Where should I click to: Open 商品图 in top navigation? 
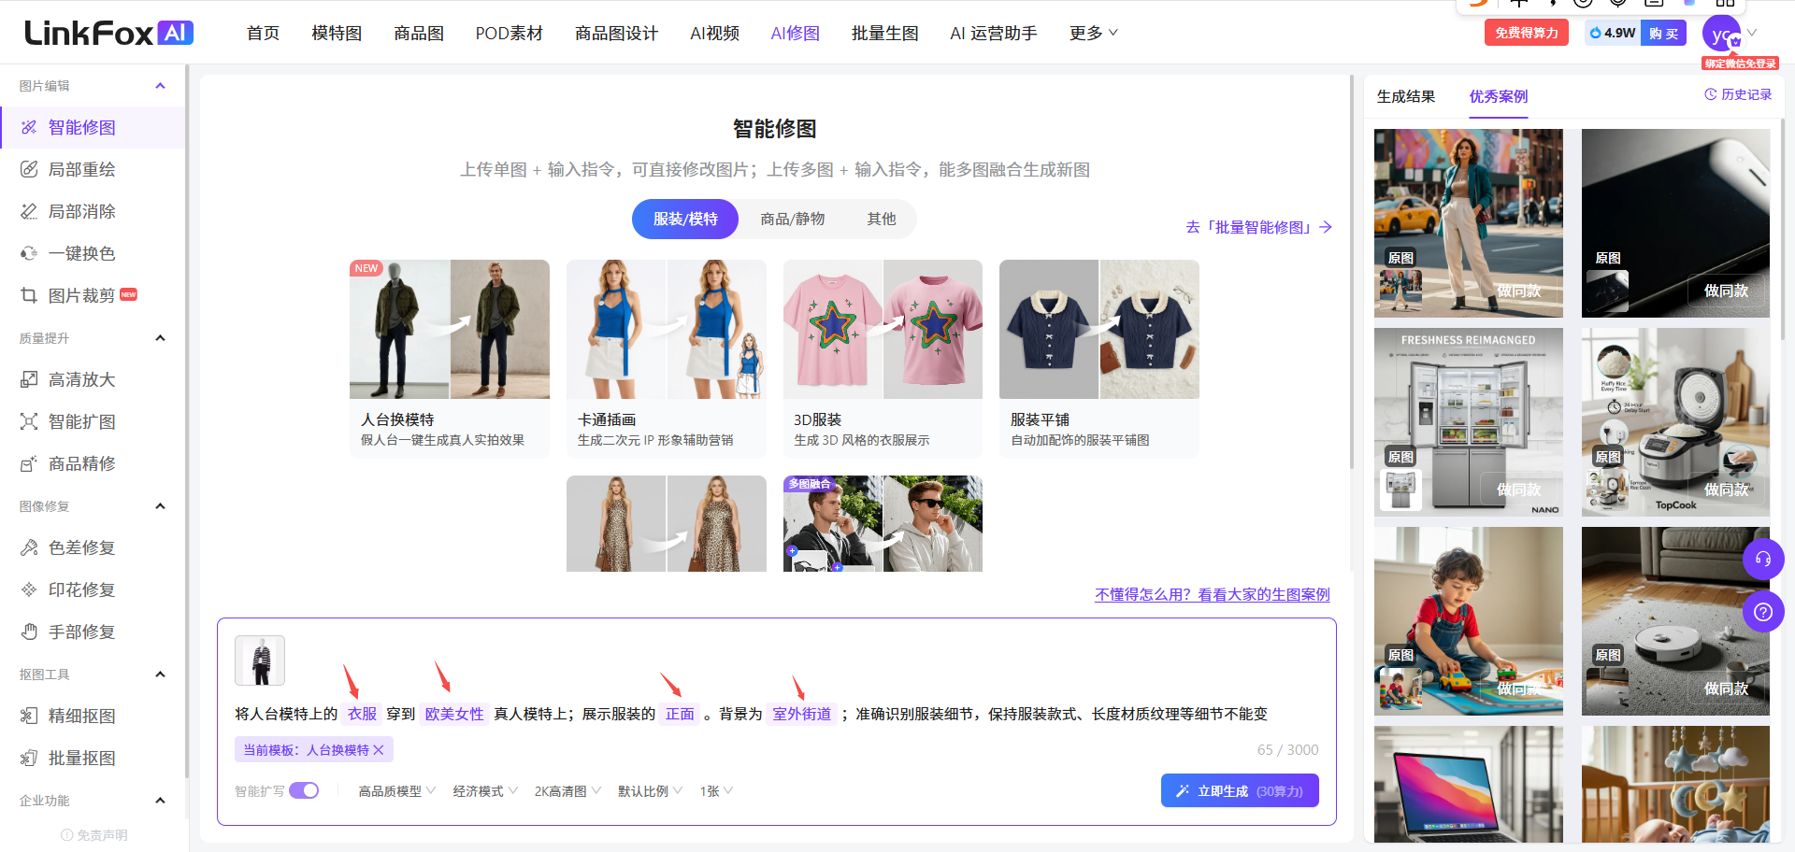click(x=419, y=34)
